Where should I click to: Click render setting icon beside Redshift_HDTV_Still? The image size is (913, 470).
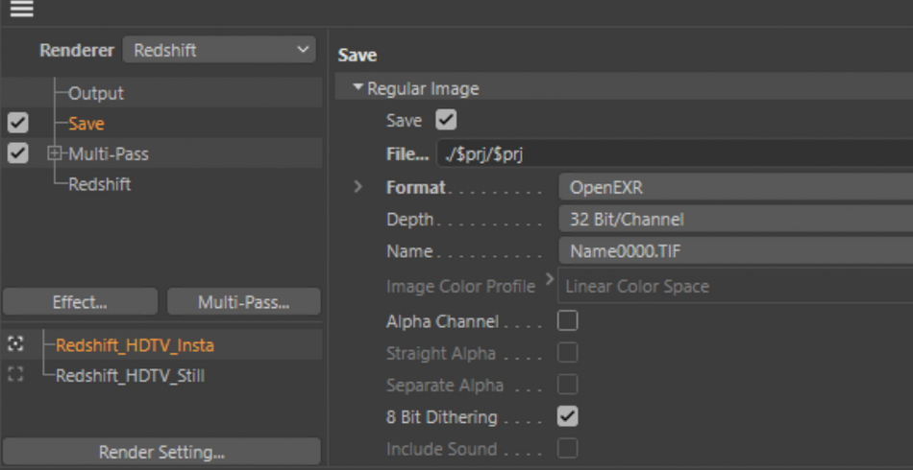15,374
